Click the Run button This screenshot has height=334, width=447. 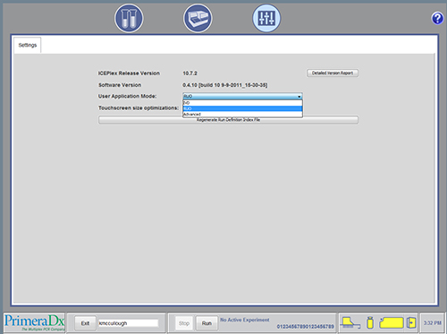(207, 323)
